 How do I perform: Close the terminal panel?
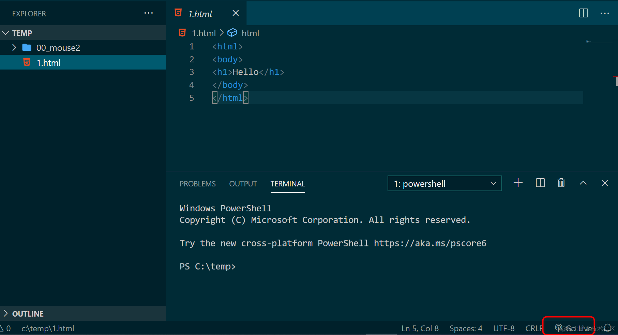pos(605,183)
